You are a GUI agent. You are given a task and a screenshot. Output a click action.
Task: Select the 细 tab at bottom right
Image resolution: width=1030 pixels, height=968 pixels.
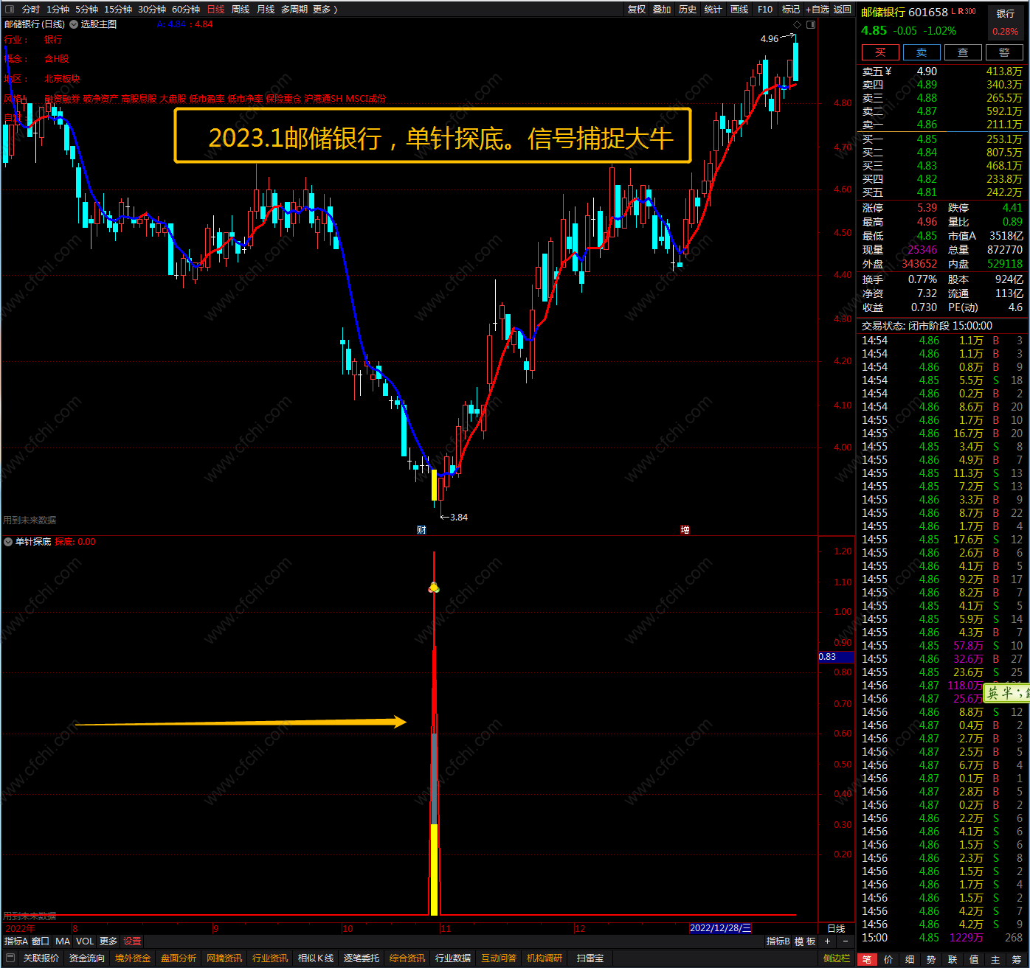tap(910, 959)
